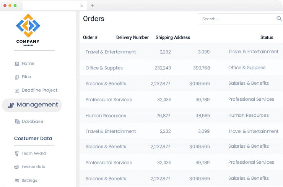Sort by Shipping Address column header
The width and height of the screenshot is (283, 187).
tap(173, 37)
